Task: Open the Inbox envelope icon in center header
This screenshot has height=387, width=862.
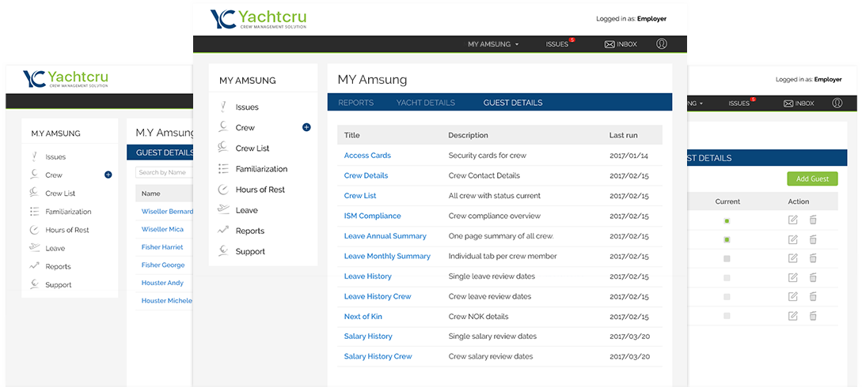Action: [609, 44]
